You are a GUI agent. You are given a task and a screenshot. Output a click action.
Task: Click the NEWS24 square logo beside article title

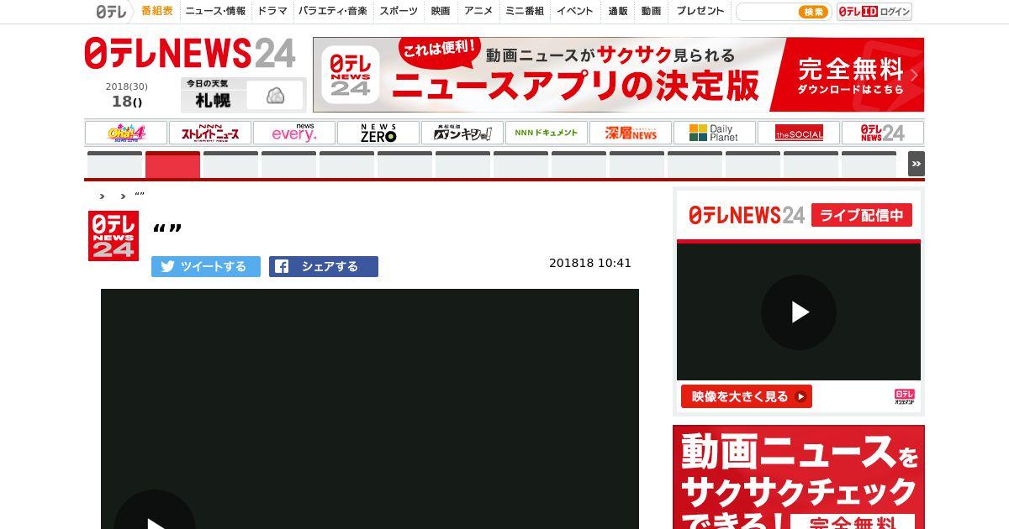click(114, 235)
